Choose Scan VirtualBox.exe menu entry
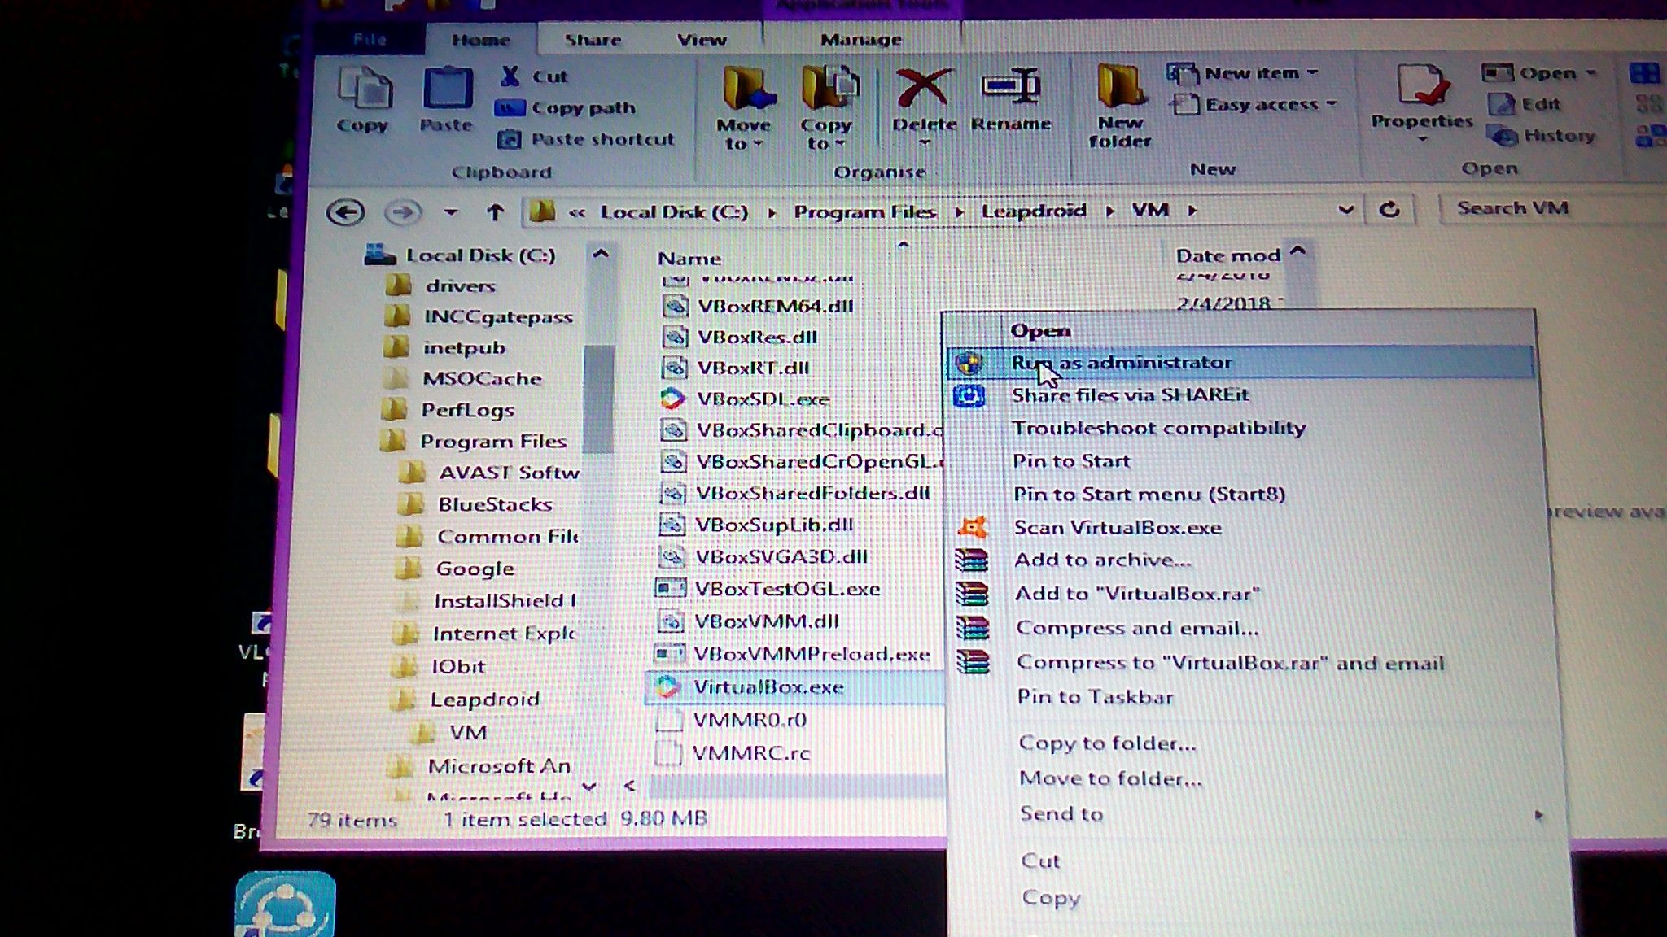1667x937 pixels. tap(1118, 528)
